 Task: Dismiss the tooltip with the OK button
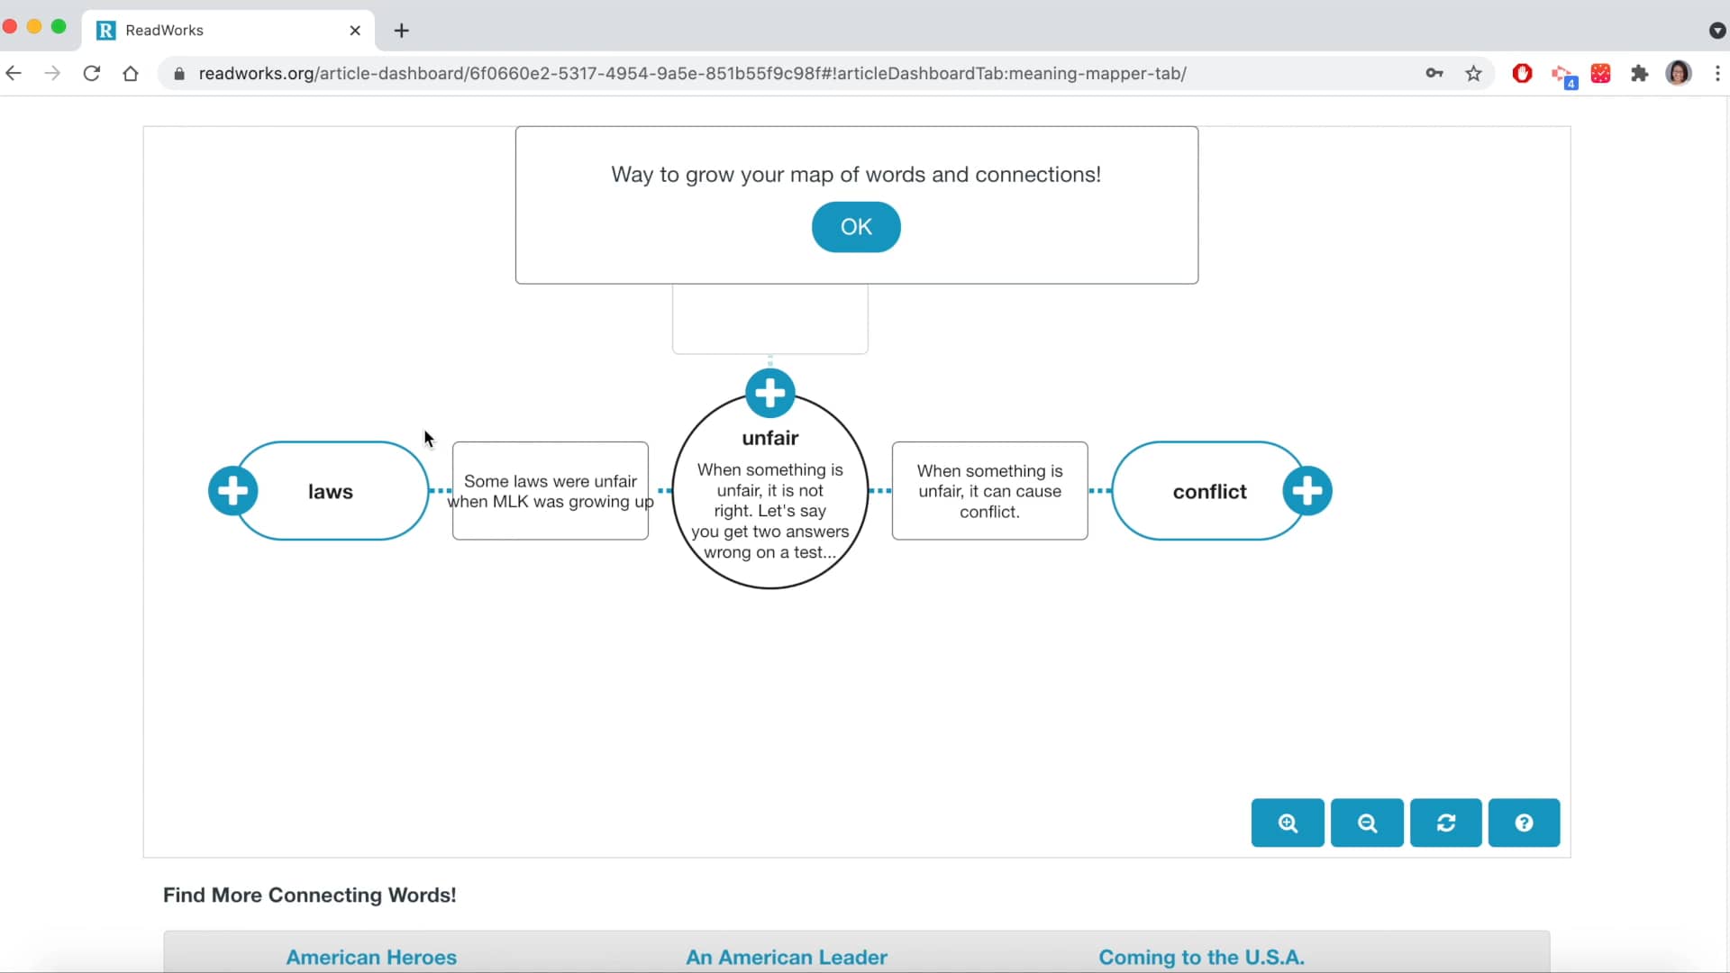[x=855, y=227]
